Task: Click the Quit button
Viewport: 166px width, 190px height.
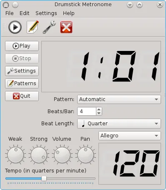Action: pyautogui.click(x=22, y=96)
